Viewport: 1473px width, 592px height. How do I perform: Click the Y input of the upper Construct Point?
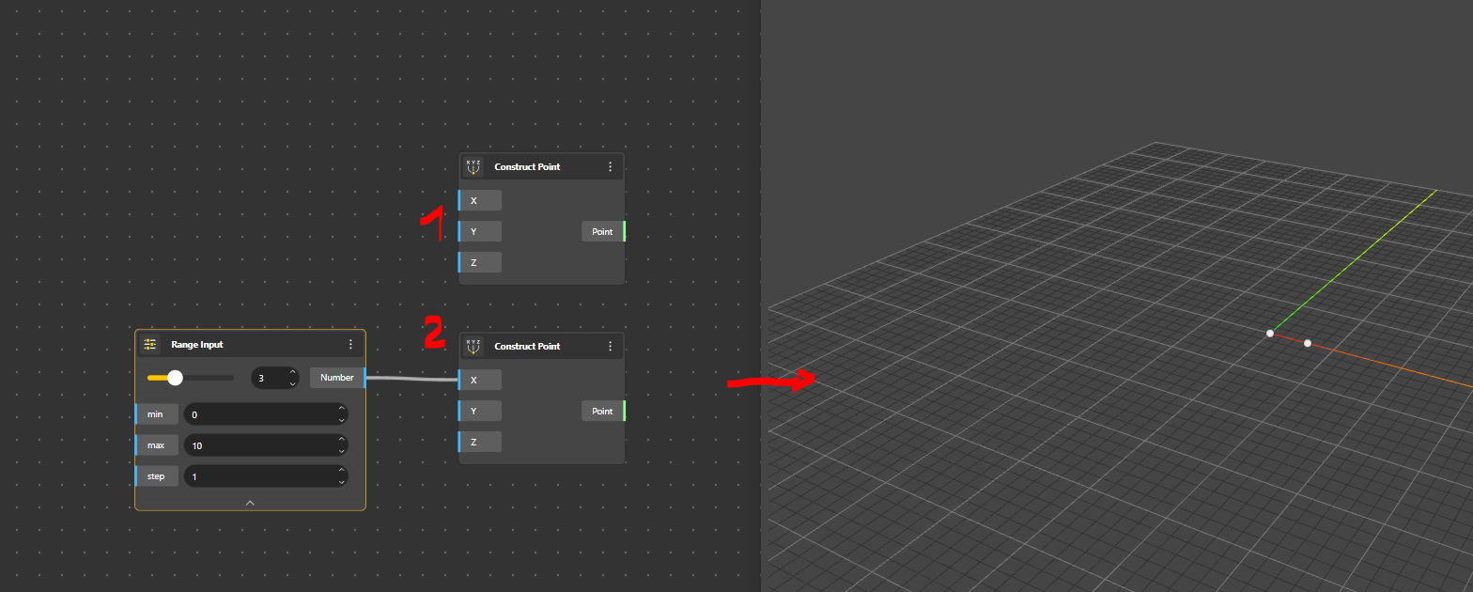(x=480, y=231)
